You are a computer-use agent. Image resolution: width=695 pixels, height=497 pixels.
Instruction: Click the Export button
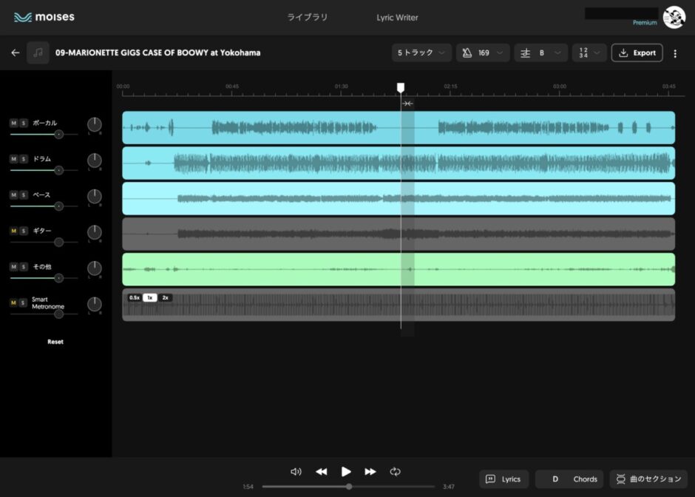point(637,53)
